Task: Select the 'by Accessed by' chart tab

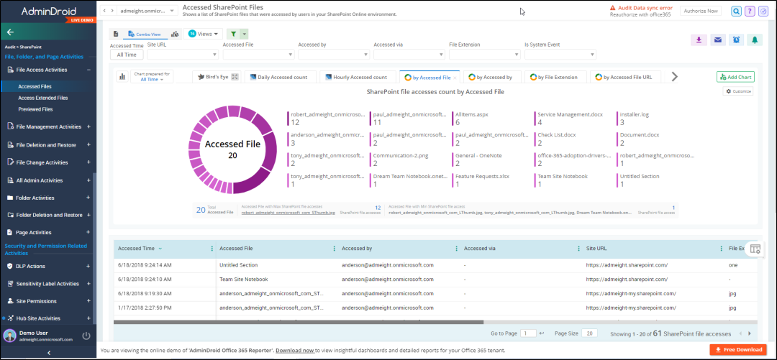Action: pos(491,78)
